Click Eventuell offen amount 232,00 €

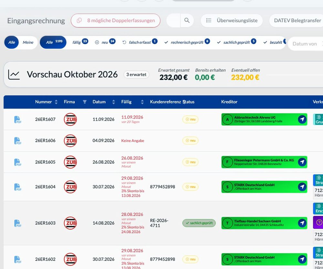pos(245,77)
